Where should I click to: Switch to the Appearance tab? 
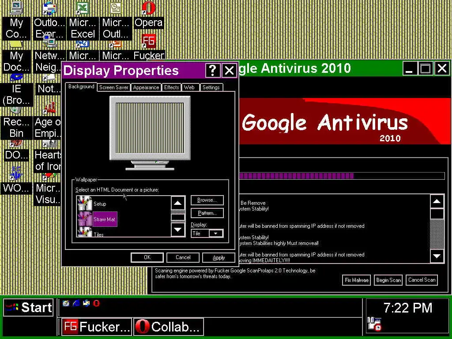click(x=146, y=87)
